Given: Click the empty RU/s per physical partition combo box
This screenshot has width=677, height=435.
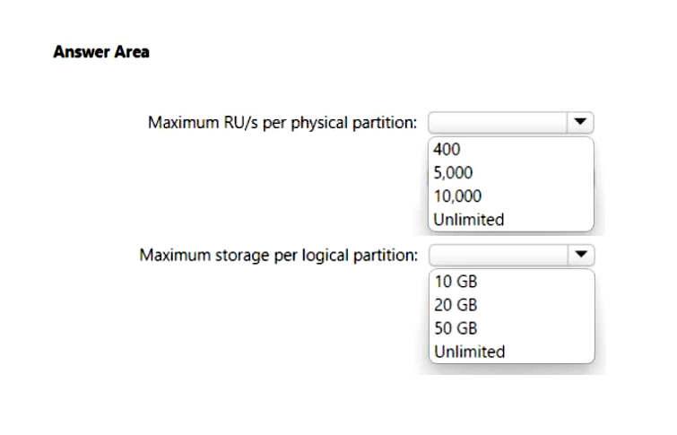Looking at the screenshot, I should (x=498, y=121).
